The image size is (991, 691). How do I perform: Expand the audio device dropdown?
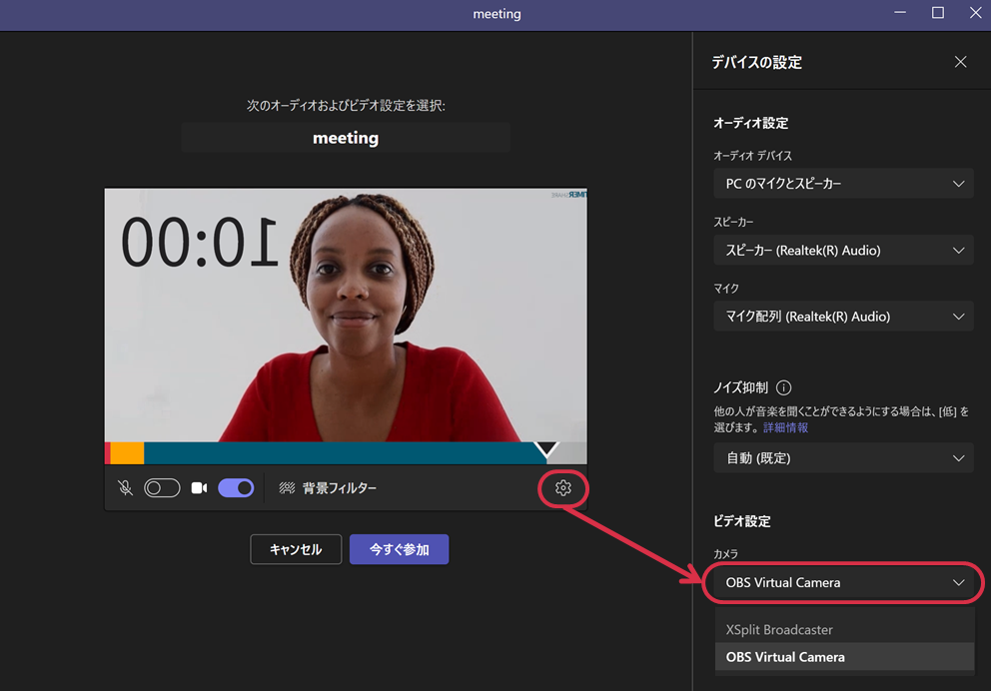tap(843, 184)
